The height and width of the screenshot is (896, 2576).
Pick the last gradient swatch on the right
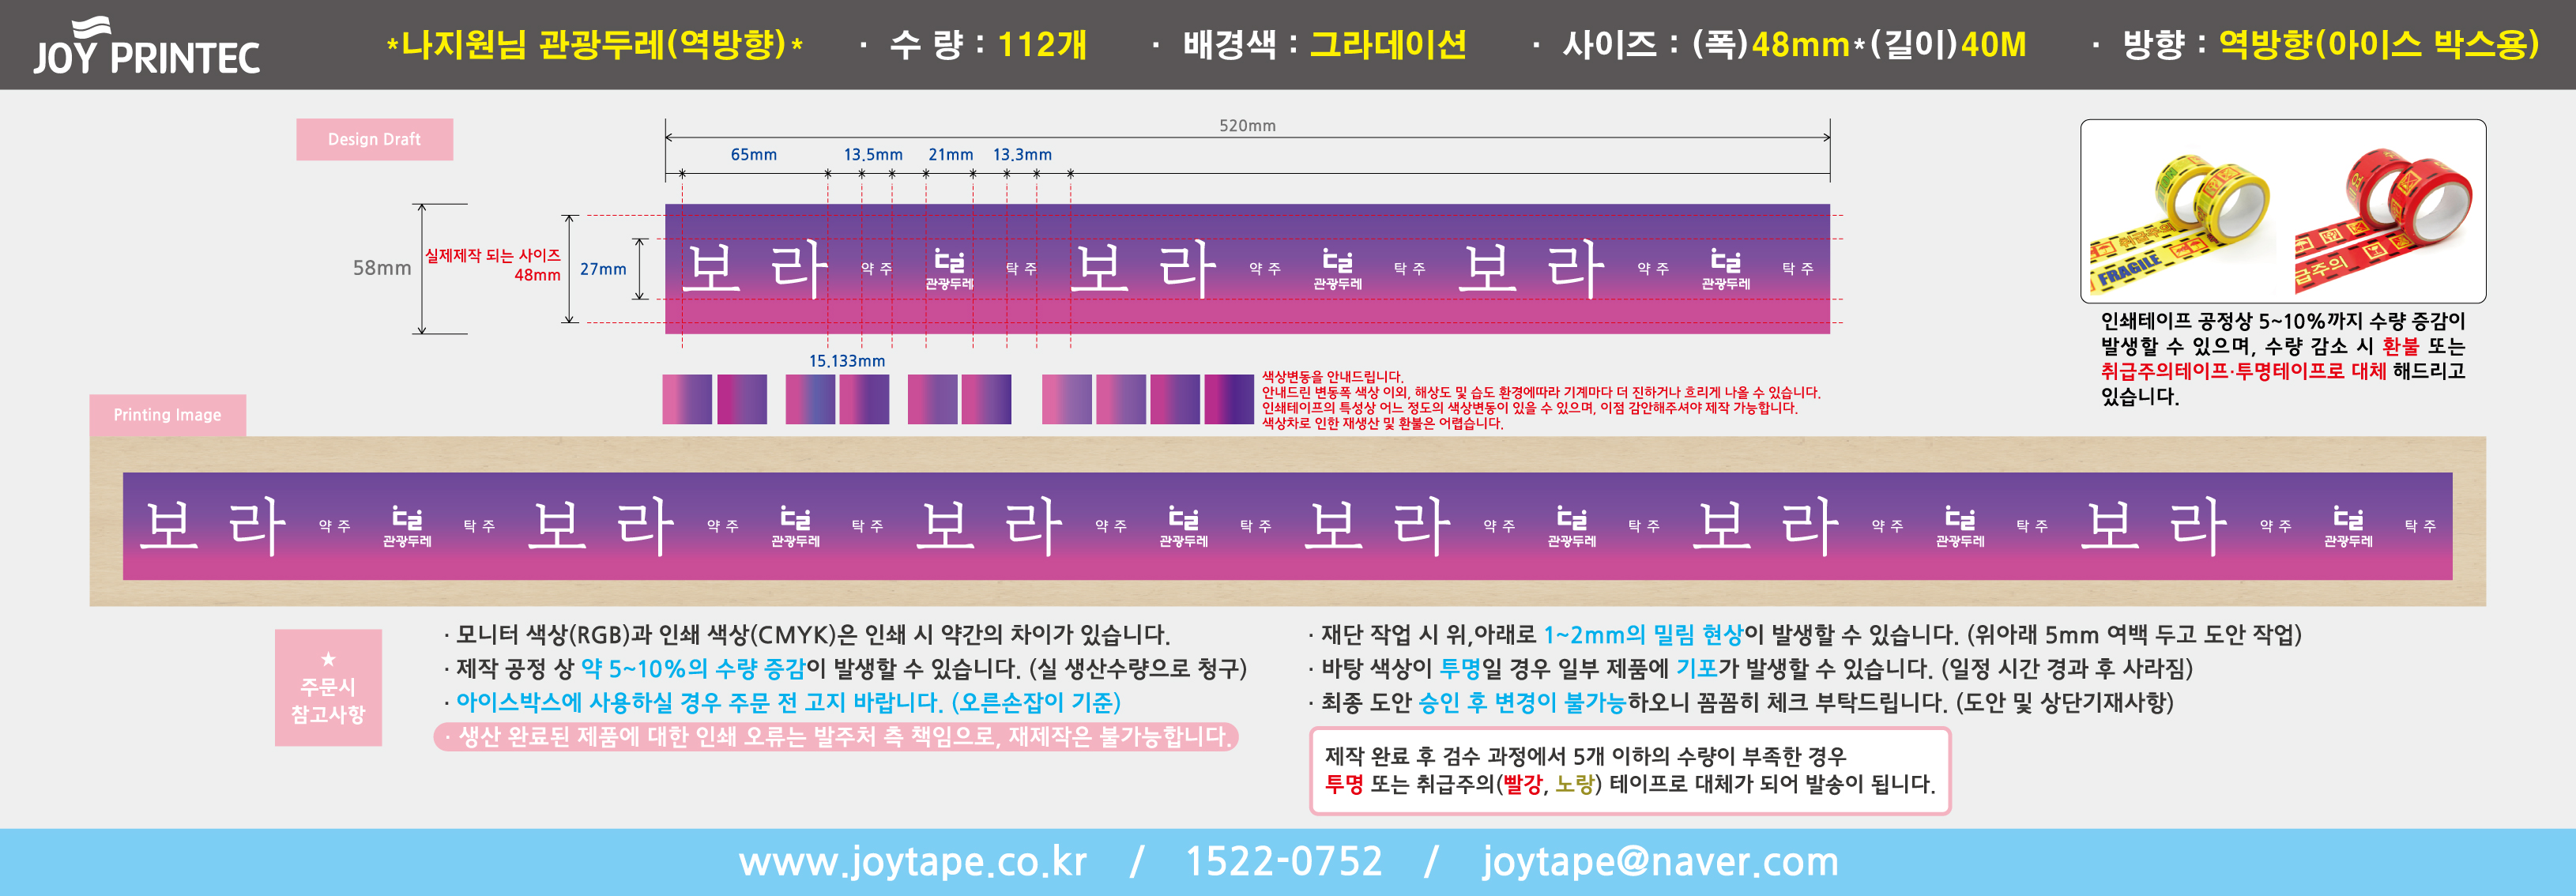(x=1228, y=399)
